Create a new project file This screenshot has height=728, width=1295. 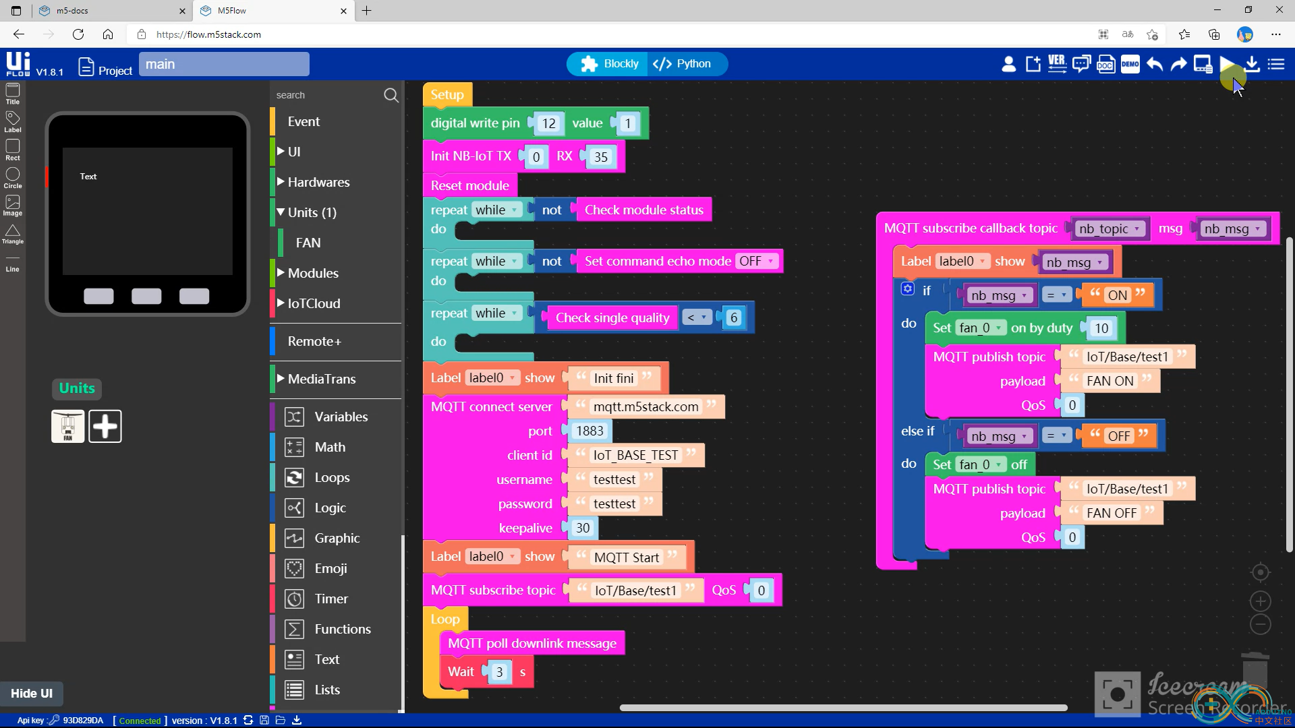tap(1033, 64)
